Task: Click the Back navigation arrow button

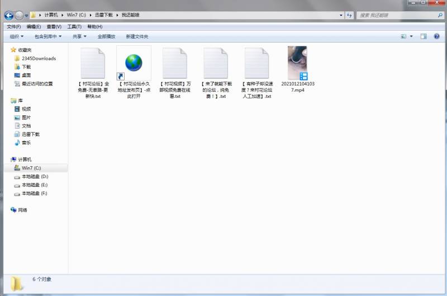Action: [9, 15]
